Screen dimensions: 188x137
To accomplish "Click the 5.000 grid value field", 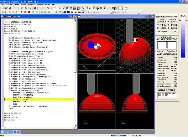I will click(x=119, y=8).
